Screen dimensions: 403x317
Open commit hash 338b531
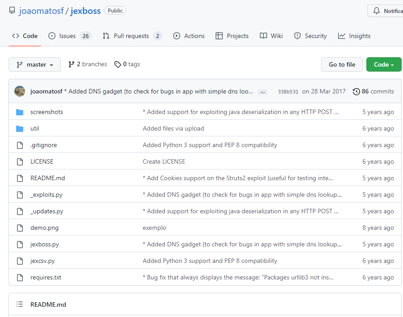click(288, 92)
